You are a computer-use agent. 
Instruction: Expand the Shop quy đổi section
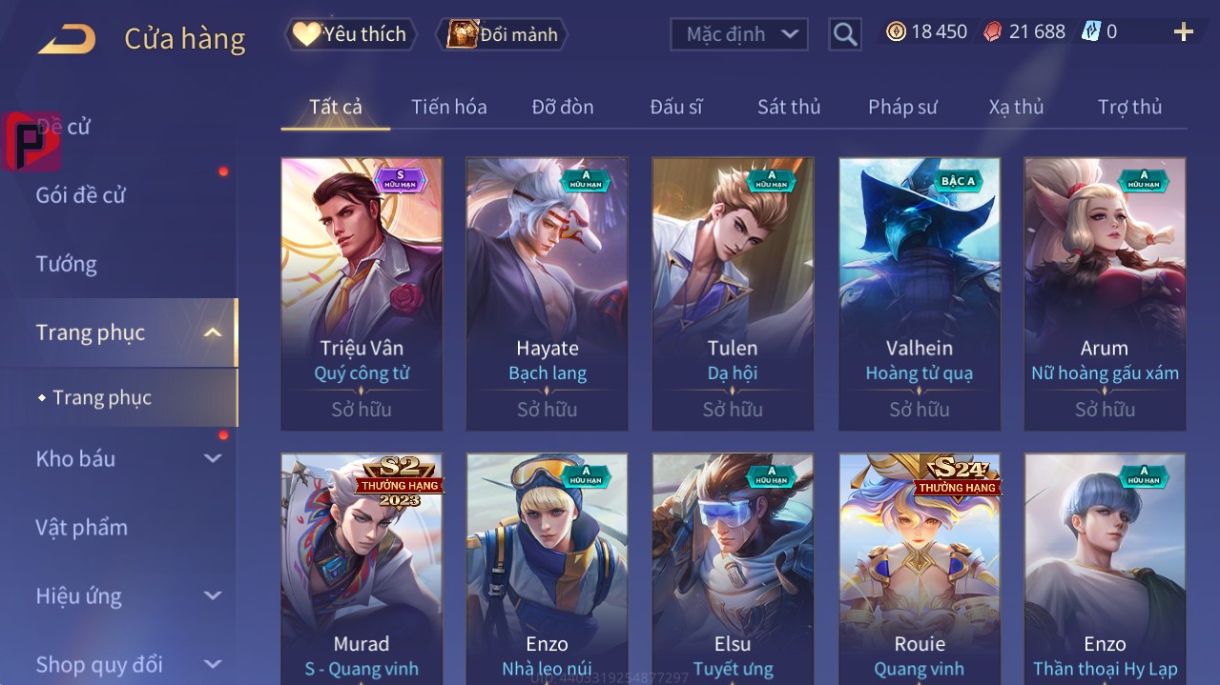(213, 664)
